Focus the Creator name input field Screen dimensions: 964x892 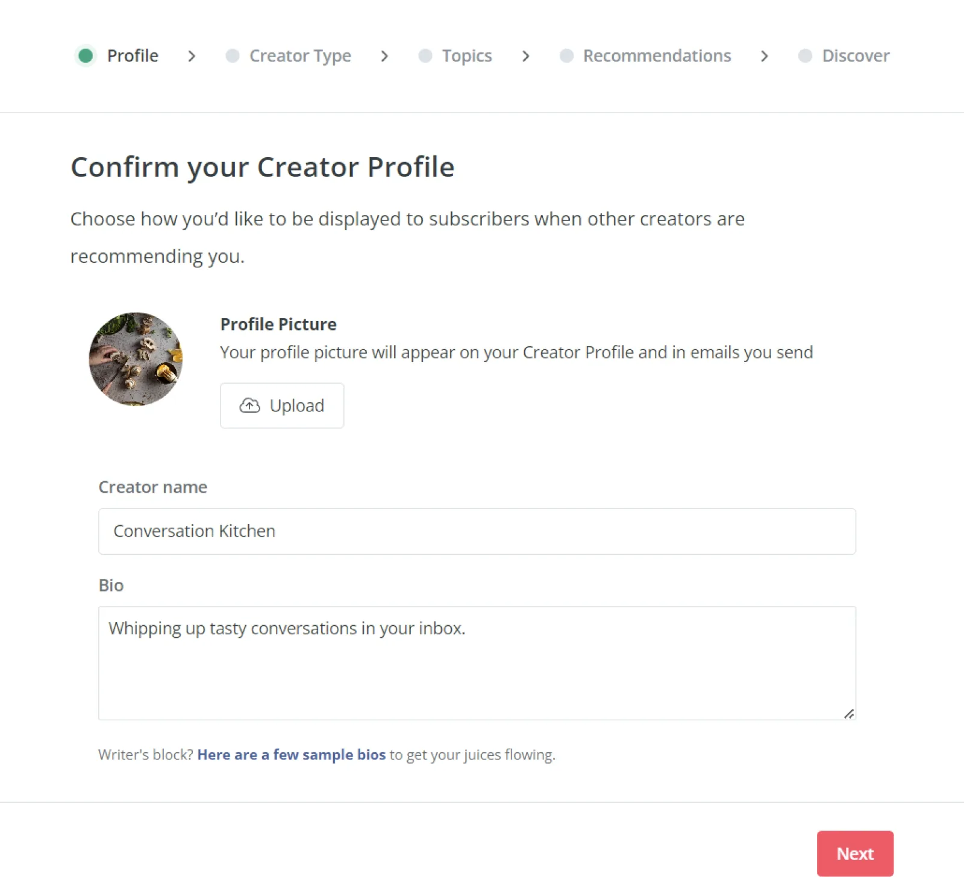click(477, 531)
